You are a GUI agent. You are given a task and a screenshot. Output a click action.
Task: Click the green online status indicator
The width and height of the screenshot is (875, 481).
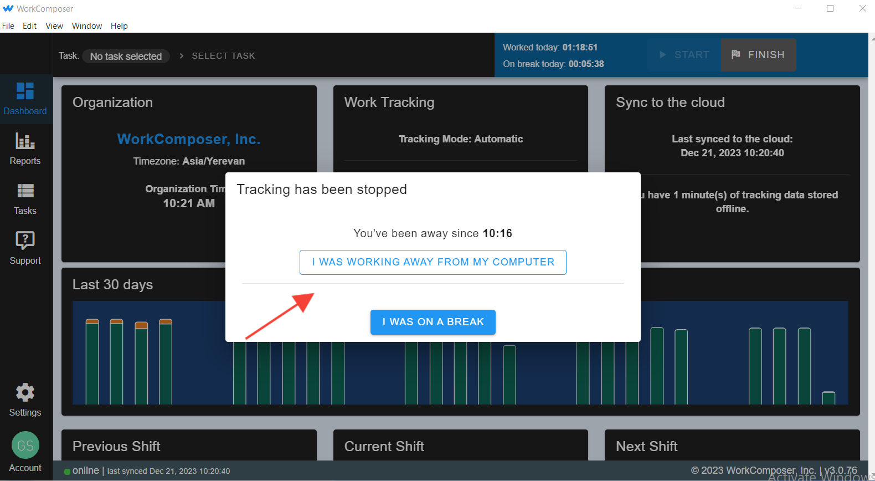click(x=67, y=472)
